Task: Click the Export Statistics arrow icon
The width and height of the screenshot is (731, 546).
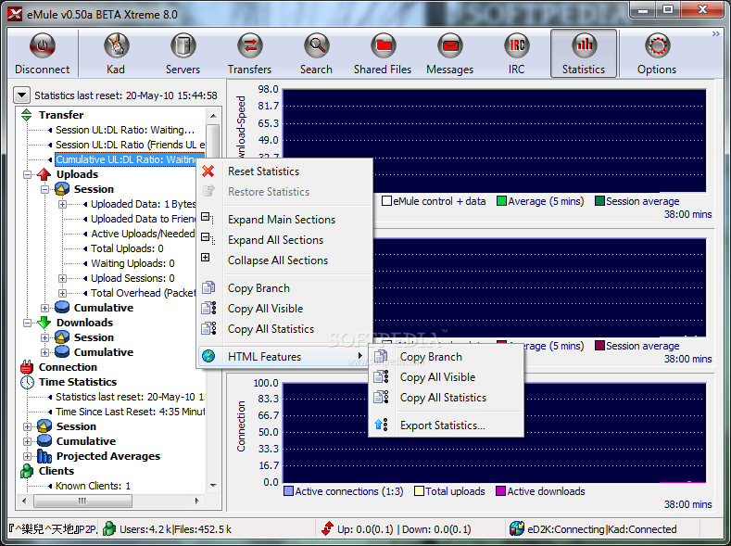Action: [381, 425]
